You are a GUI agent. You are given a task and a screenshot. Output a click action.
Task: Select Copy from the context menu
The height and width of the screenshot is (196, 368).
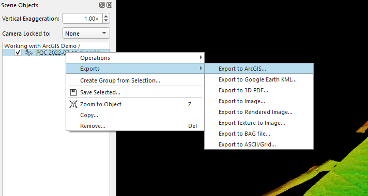click(135, 115)
